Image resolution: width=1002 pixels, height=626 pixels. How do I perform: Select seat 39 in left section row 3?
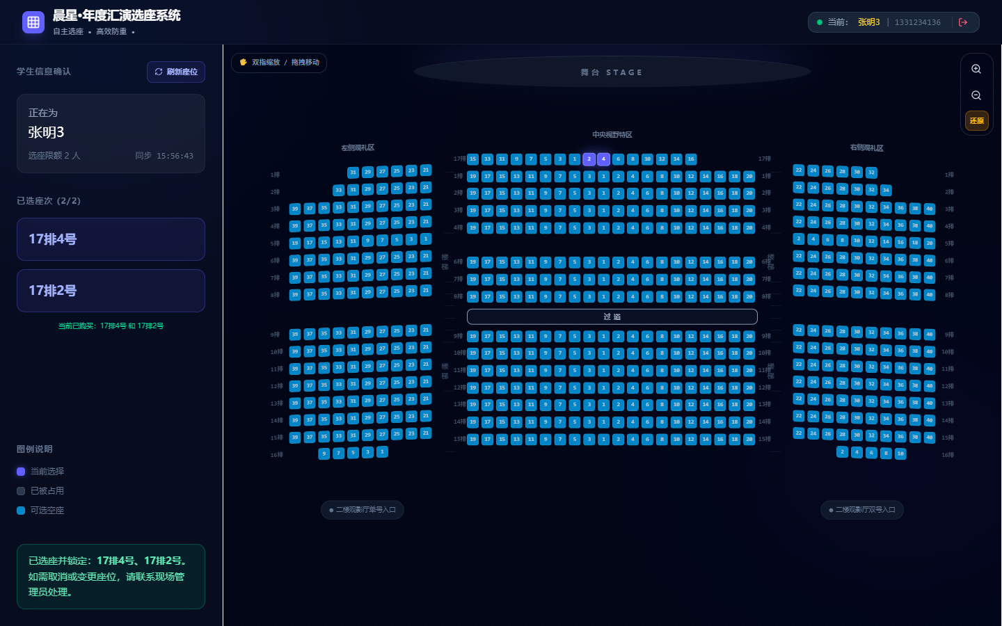[x=295, y=209]
